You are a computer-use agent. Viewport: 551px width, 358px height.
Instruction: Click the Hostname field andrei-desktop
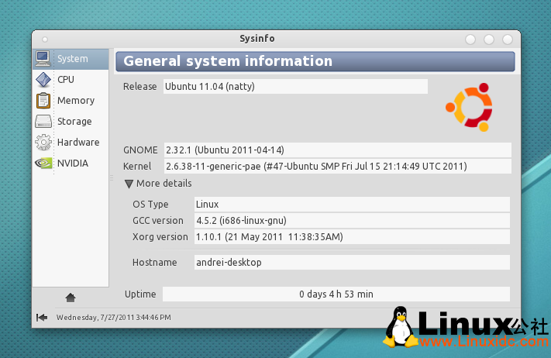(x=351, y=262)
